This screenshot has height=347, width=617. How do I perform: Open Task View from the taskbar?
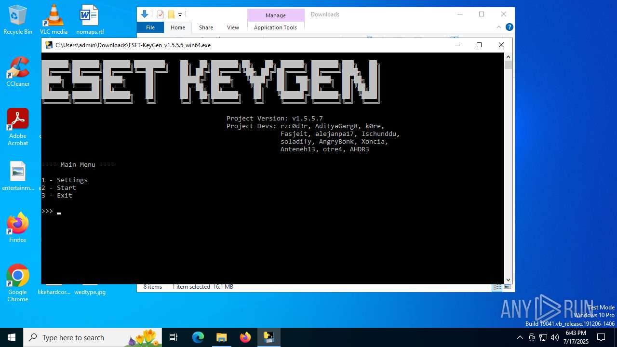coord(174,337)
